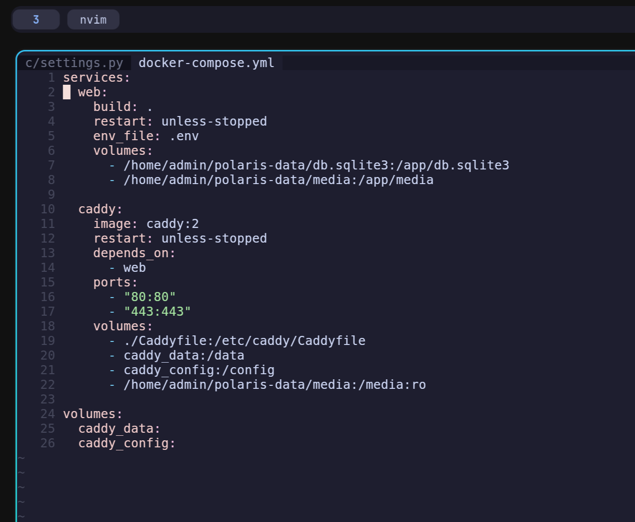Screen dimensions: 635x522
Task: Click 'caddy_config:/config' on line 21
Action: (199, 370)
